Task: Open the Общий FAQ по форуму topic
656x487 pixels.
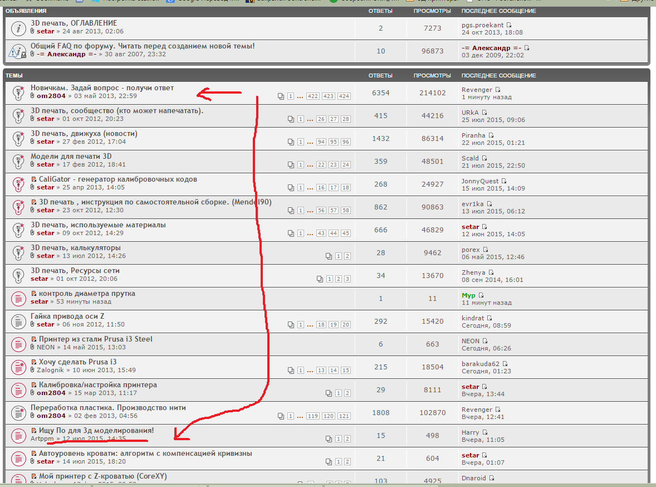Action: tap(143, 46)
